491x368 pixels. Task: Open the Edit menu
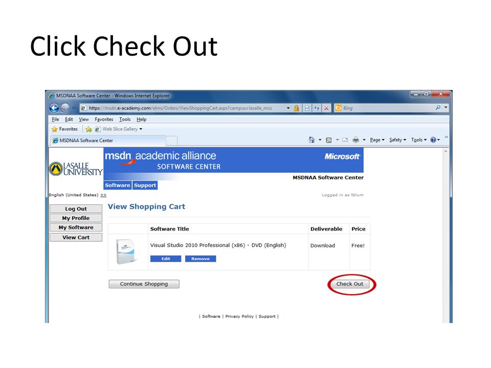69,119
